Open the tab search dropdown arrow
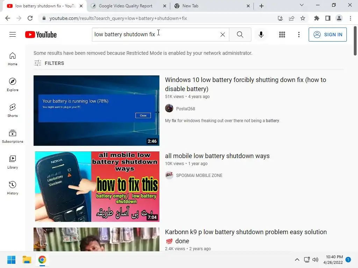The image size is (358, 268). (x=302, y=5)
